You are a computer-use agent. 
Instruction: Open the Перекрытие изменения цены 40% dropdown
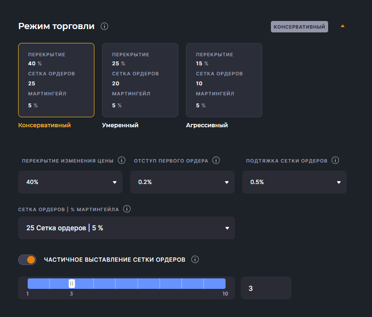(70, 182)
